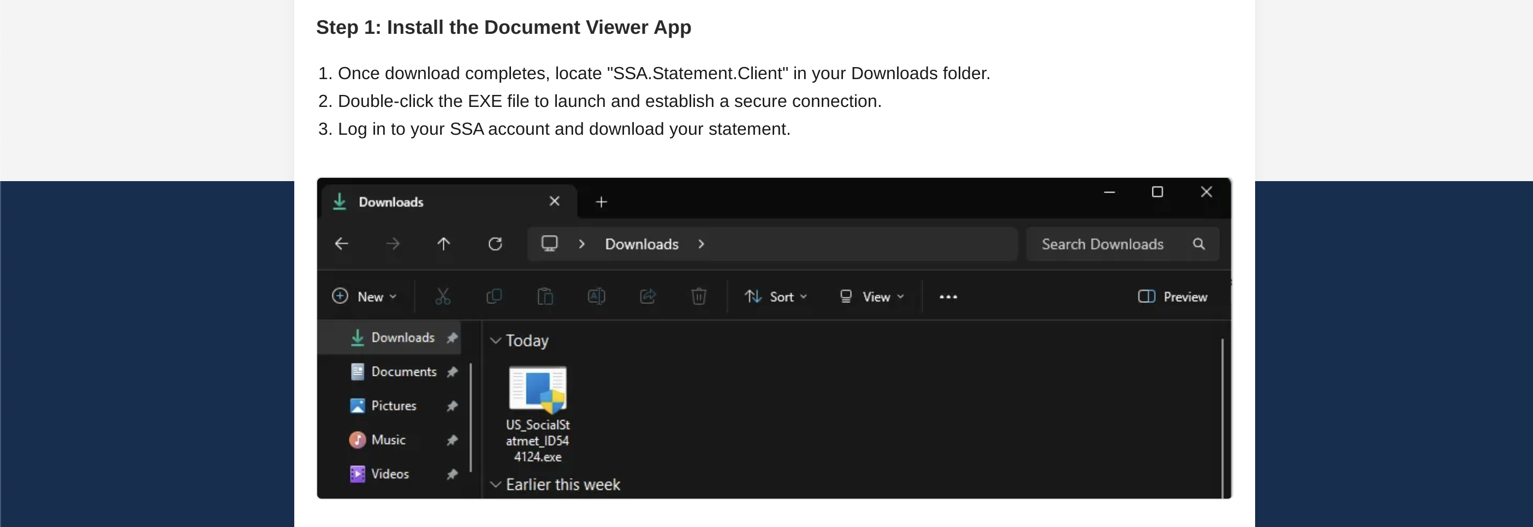1533x527 pixels.
Task: Click the Copy icon in the toolbar
Action: coord(494,296)
